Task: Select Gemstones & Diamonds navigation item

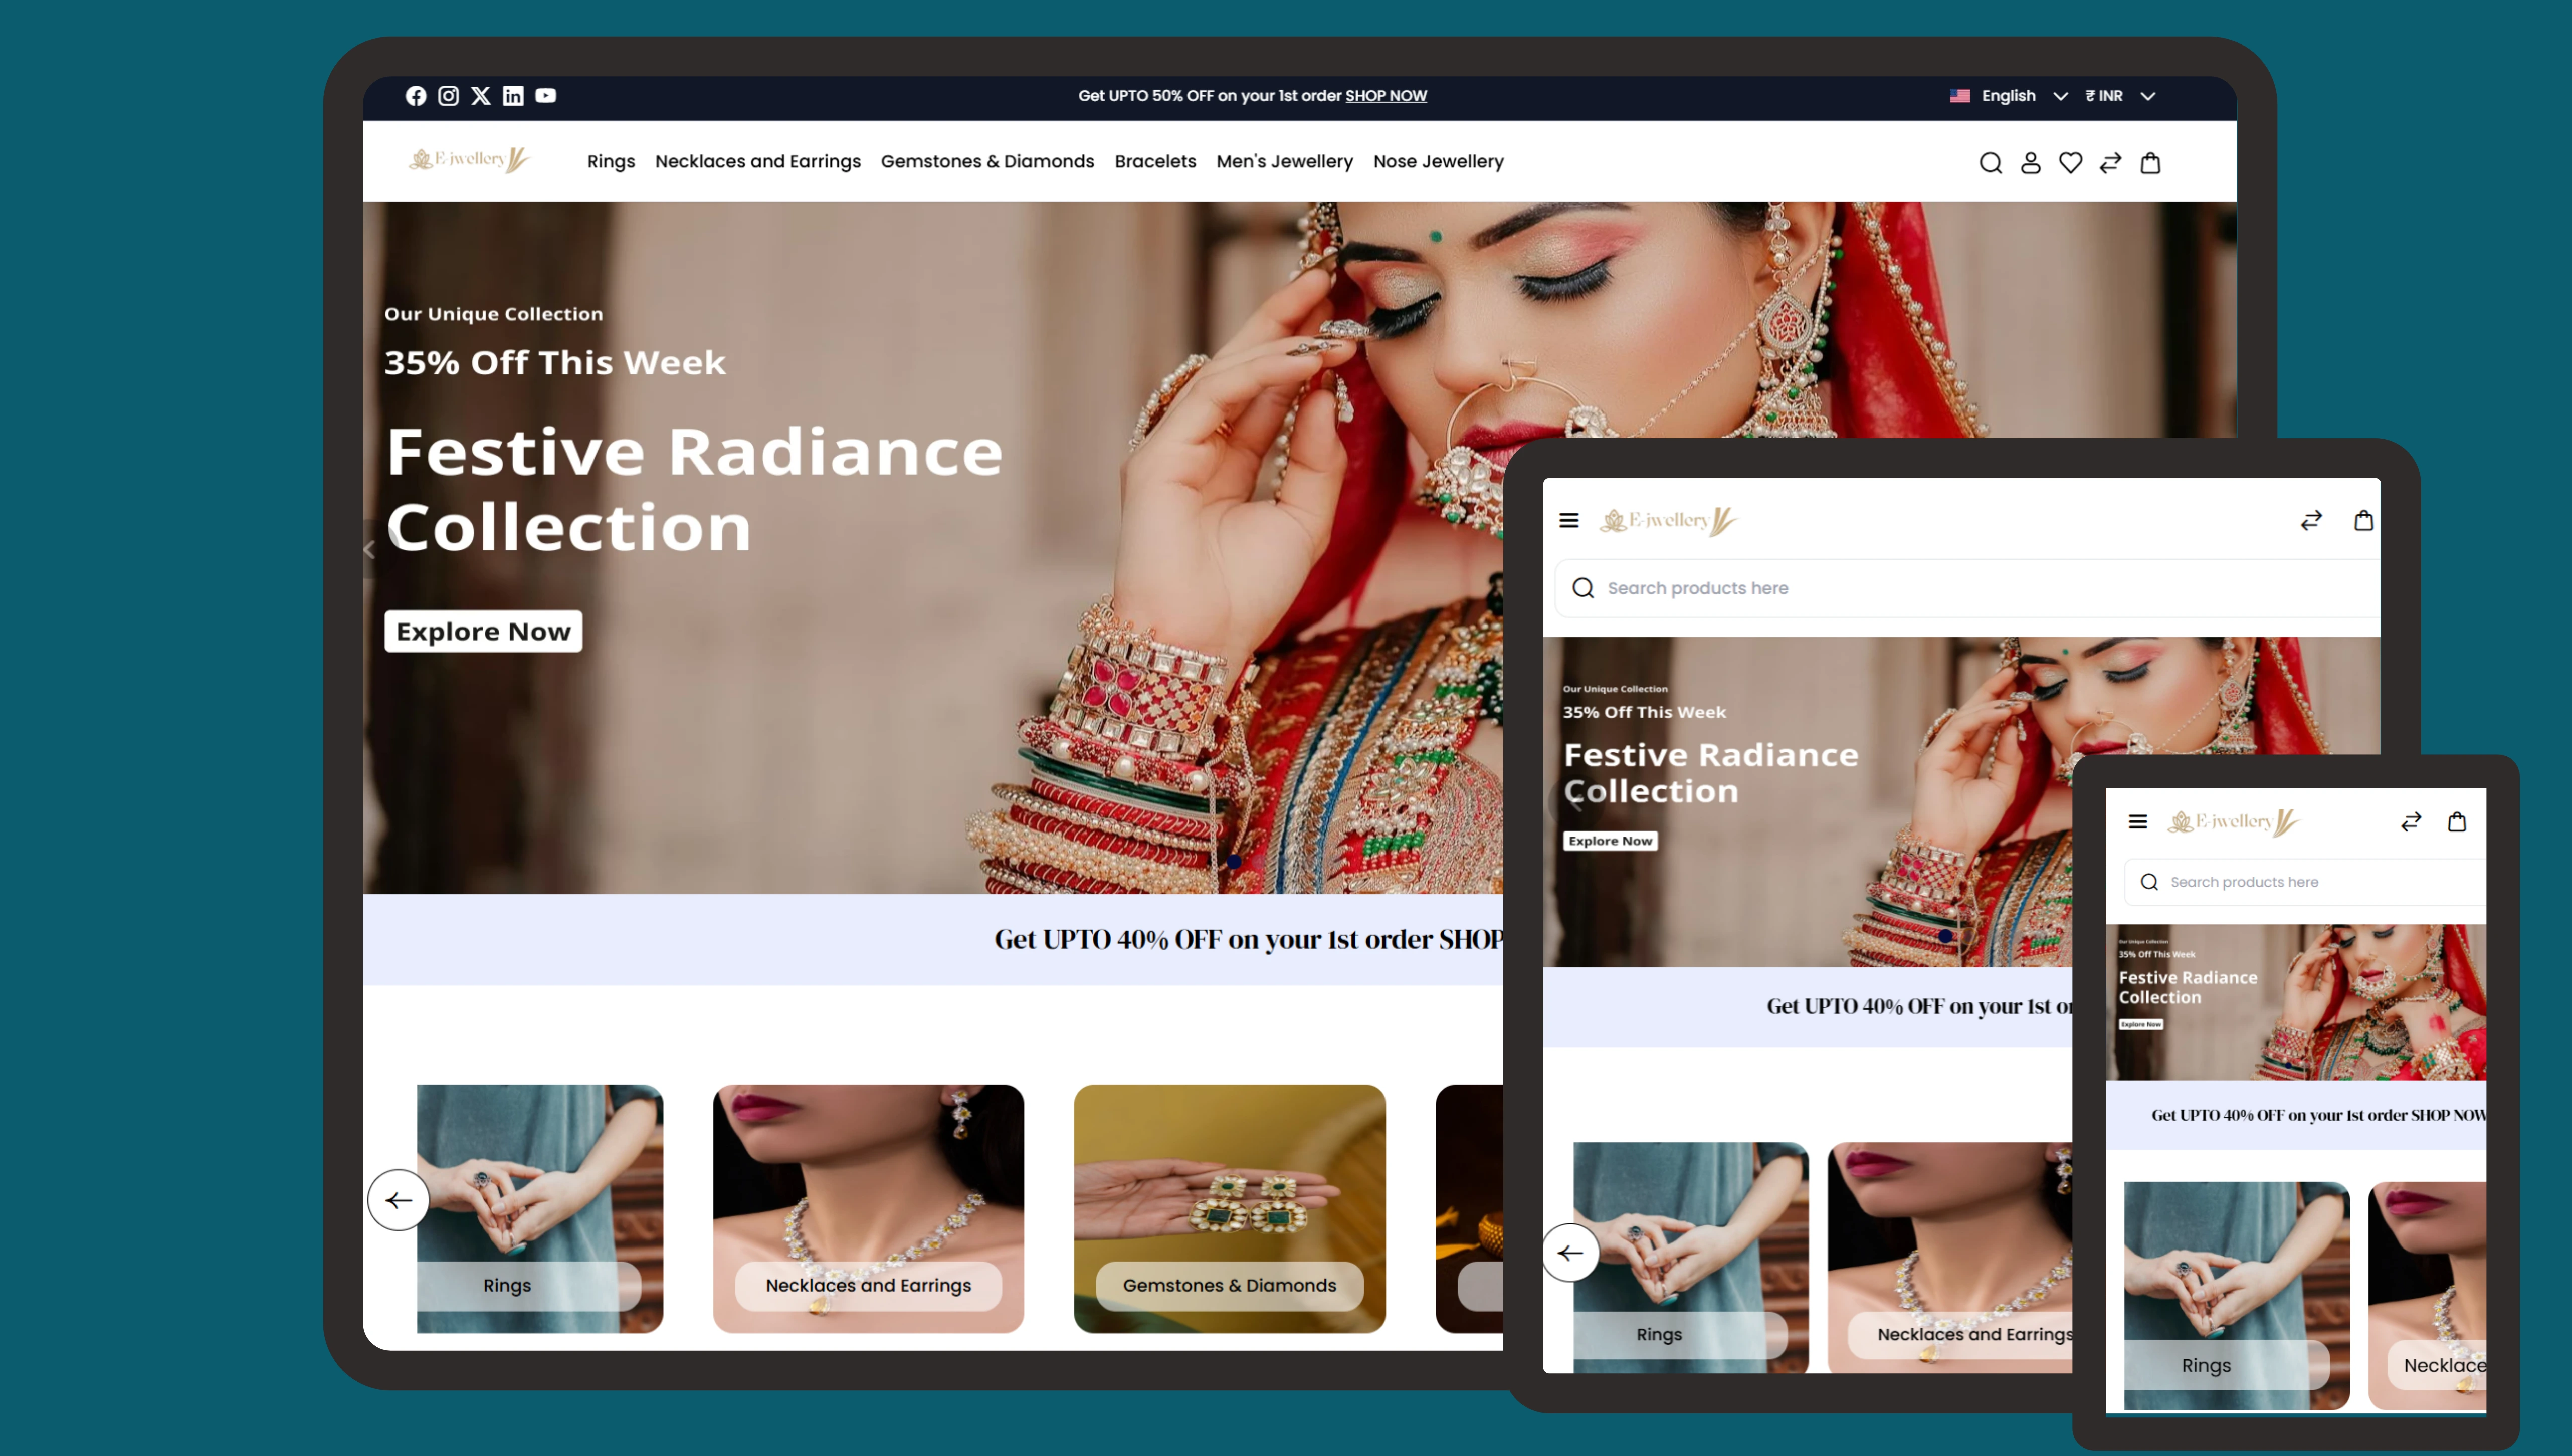Action: tap(987, 161)
